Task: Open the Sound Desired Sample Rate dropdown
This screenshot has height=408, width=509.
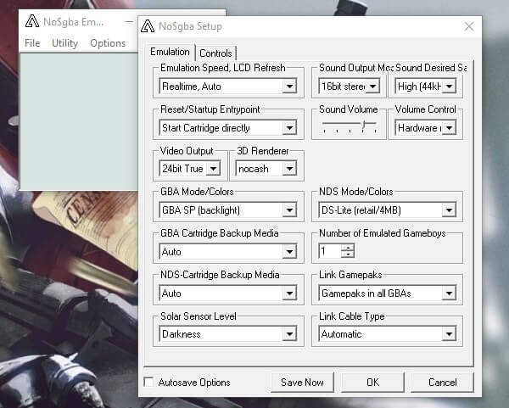Action: tap(425, 87)
